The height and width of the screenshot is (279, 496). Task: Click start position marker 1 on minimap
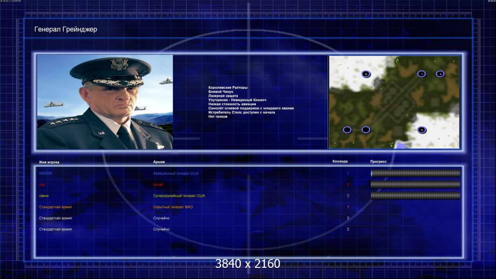pyautogui.click(x=422, y=74)
